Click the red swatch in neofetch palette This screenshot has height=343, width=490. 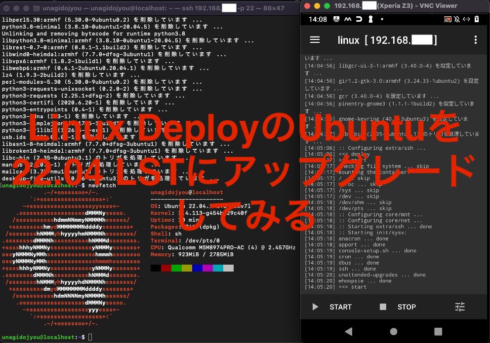point(166,268)
